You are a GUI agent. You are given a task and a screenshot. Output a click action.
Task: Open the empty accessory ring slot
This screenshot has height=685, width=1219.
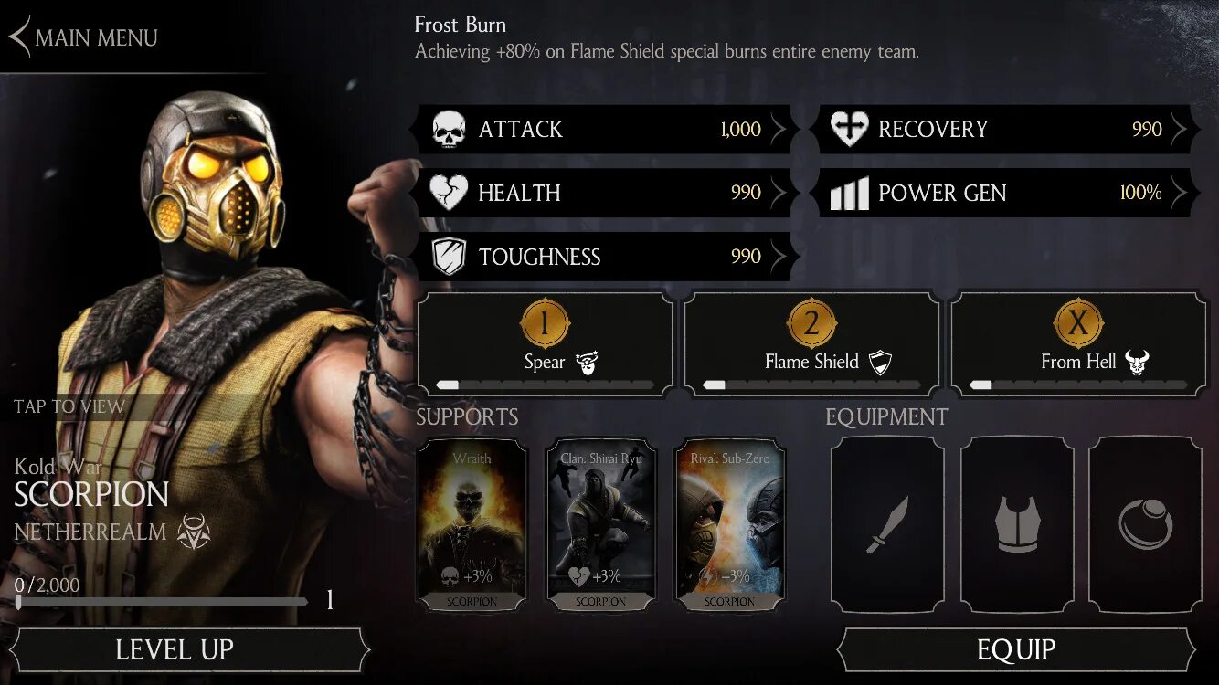(x=1146, y=524)
